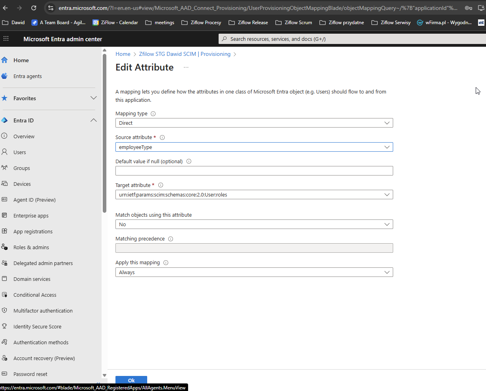Click info icon next to Target attribute
Image resolution: width=486 pixels, height=391 pixels.
coord(161,185)
